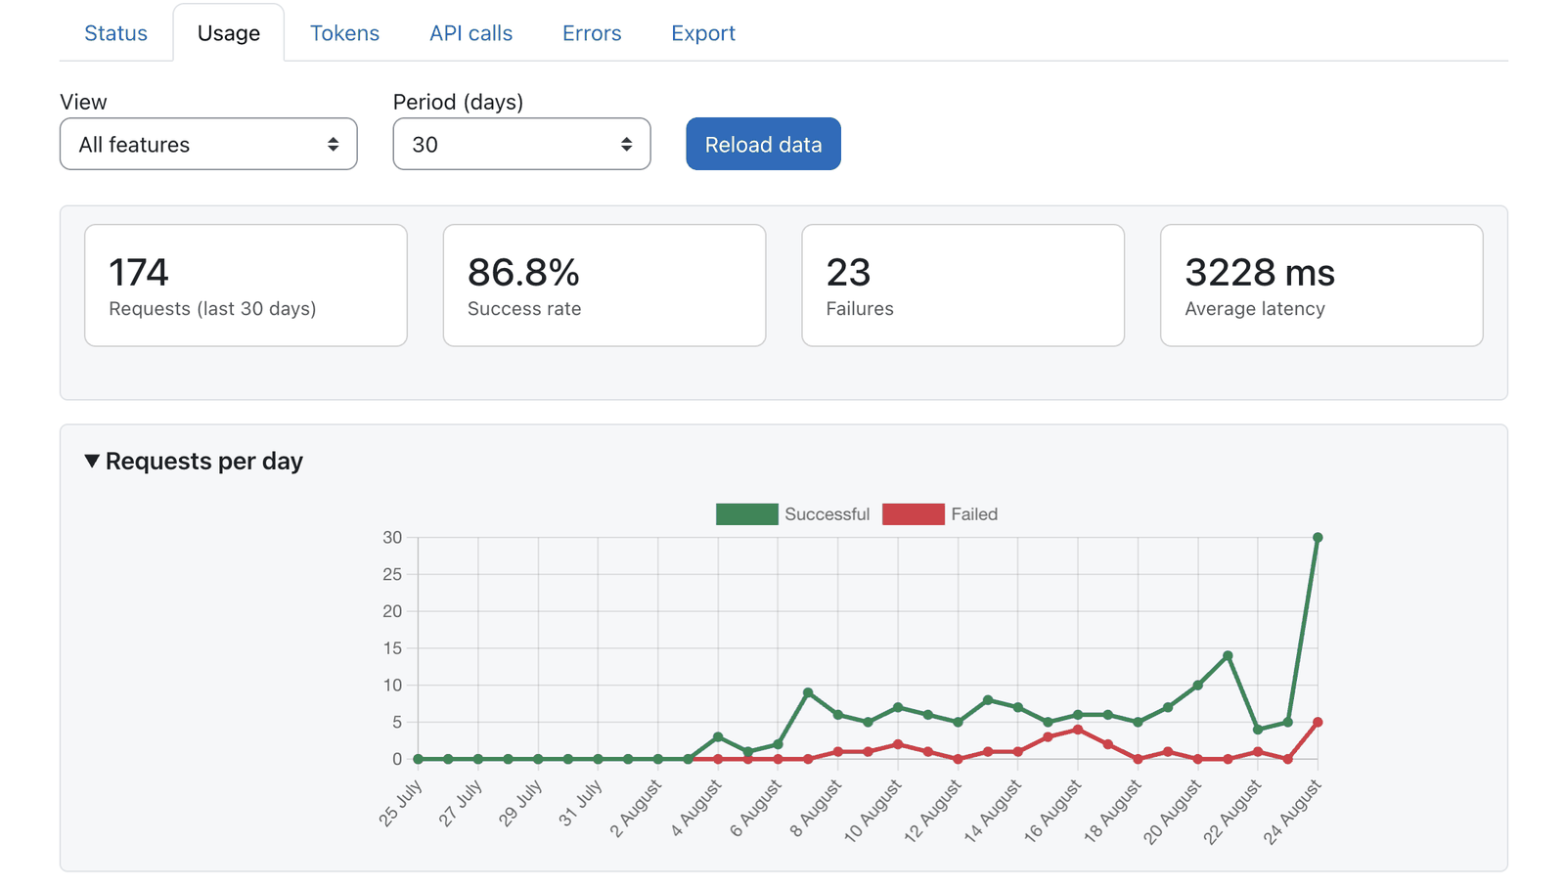This screenshot has width=1565, height=888.
Task: Open the Errors tab
Action: click(x=592, y=33)
